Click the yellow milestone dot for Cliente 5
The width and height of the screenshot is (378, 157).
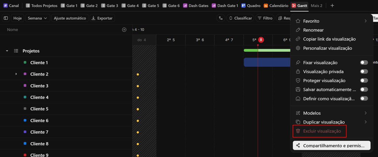(138, 109)
